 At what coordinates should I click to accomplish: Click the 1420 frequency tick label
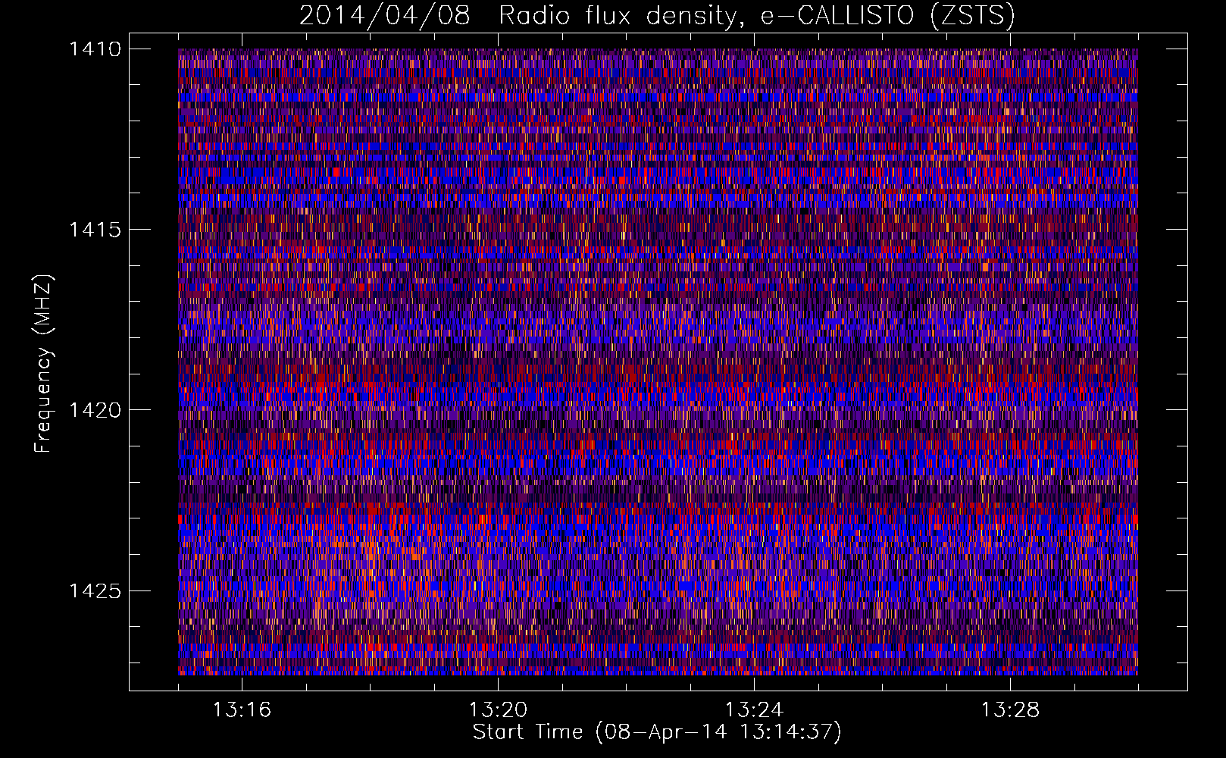[x=95, y=410]
